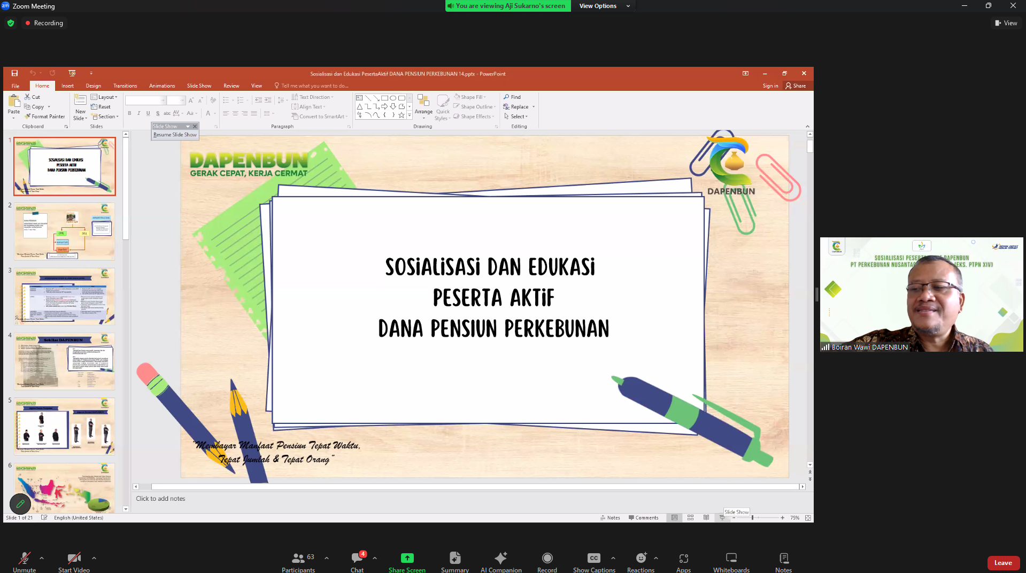Open Notes in Zoom toolbar
Screen dimensions: 1026x573
(x=783, y=562)
